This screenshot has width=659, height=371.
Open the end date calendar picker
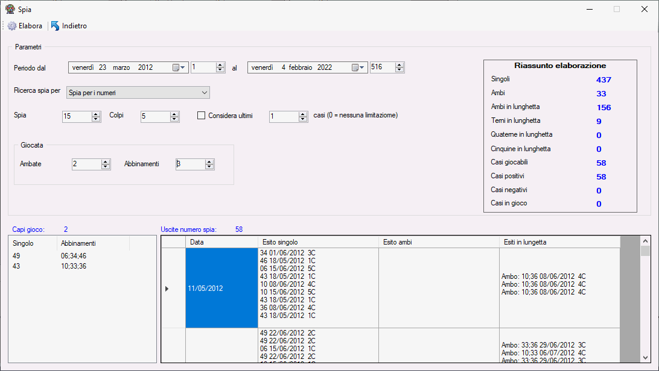click(358, 67)
